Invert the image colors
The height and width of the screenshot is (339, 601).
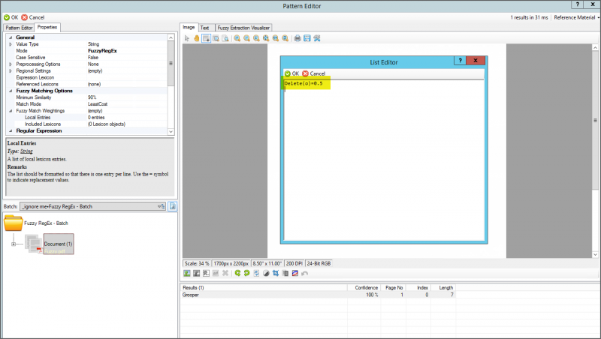tap(266, 273)
